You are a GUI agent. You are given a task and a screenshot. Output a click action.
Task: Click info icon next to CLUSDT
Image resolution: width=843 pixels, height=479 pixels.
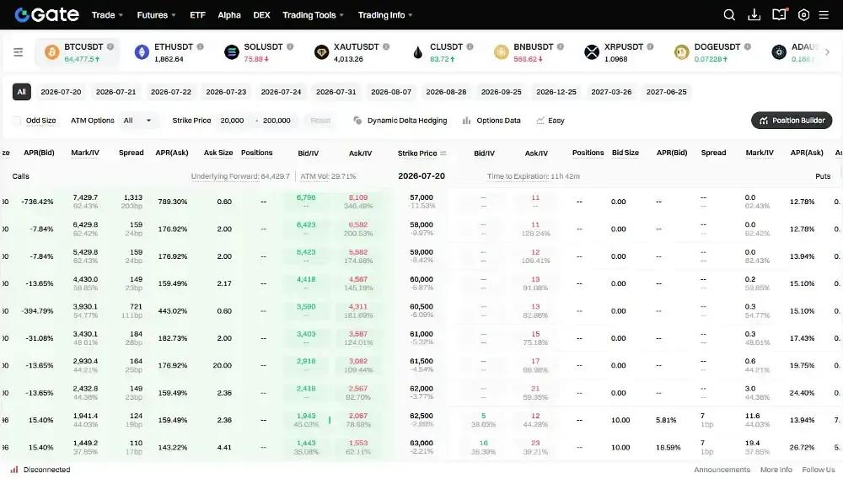[x=470, y=46]
